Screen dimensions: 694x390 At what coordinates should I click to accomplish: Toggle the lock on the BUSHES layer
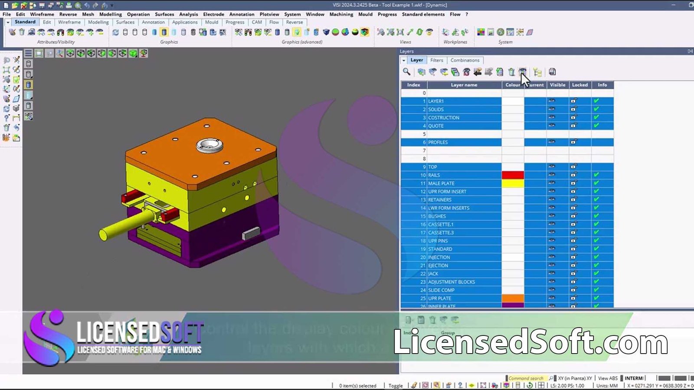tap(574, 216)
